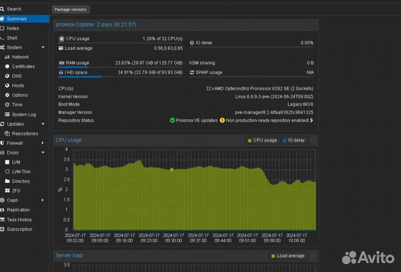The width and height of the screenshot is (401, 272).
Task: Click the AMD Opteron processor description
Action: [260, 89]
